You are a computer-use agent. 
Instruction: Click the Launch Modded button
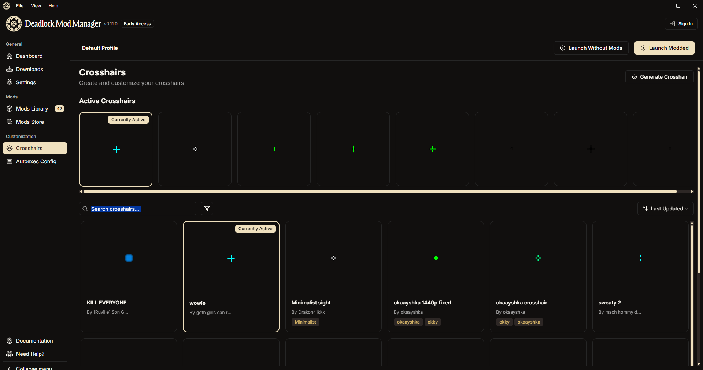(x=665, y=48)
